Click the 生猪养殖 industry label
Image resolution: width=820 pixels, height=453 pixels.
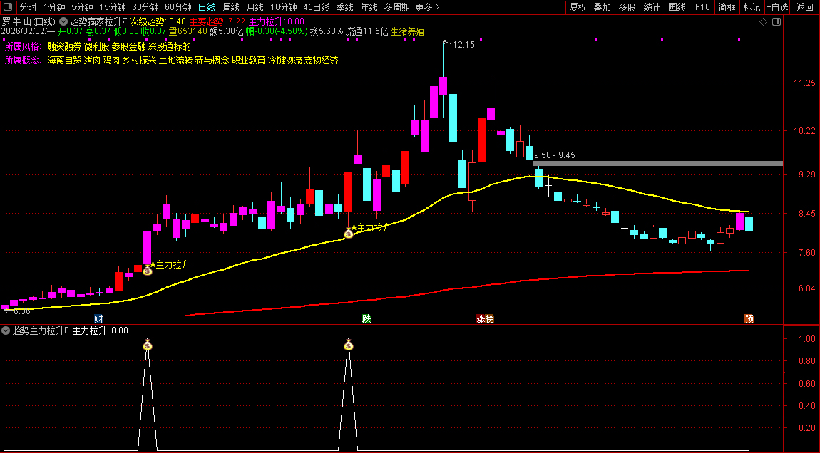407,31
